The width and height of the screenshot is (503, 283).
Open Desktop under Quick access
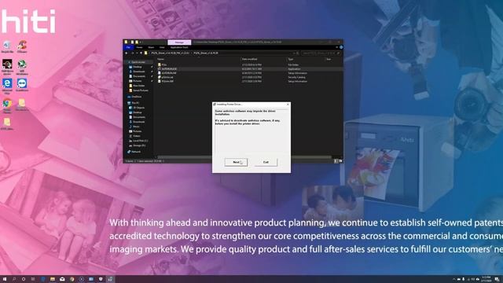(x=138, y=67)
